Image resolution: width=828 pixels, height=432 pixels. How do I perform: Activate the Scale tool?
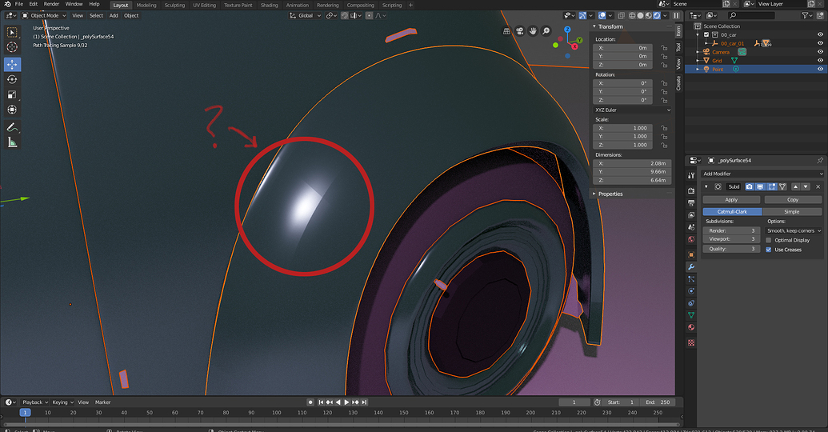12,95
